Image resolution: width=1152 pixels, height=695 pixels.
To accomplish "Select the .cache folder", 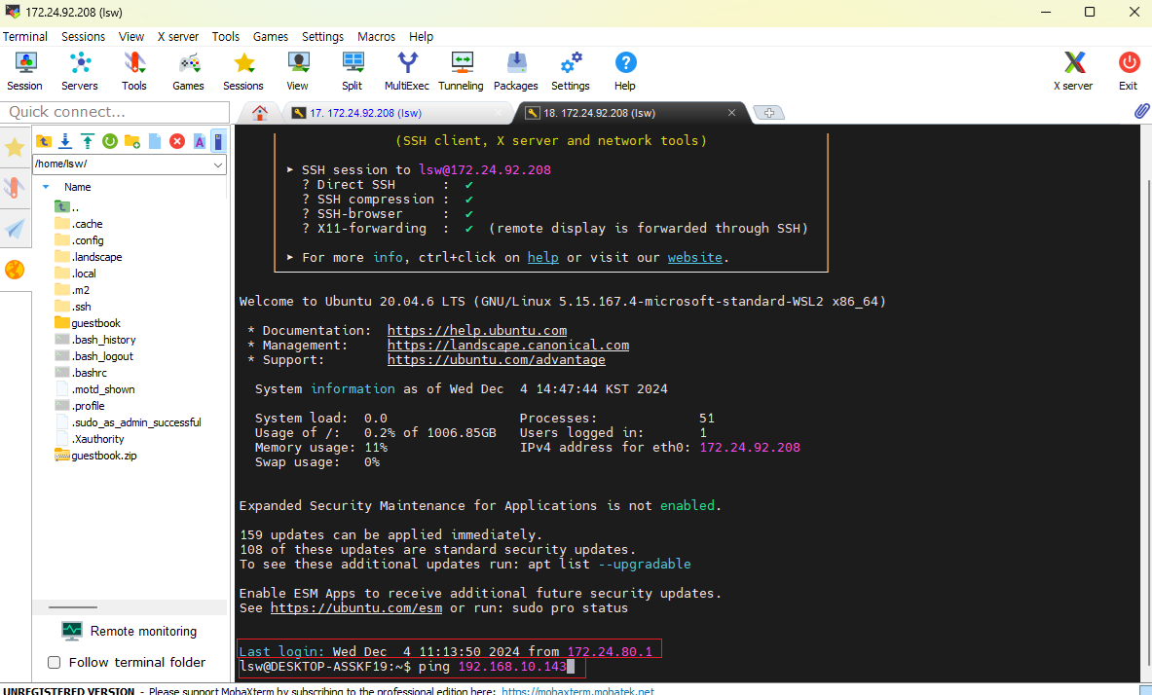I will click(79, 224).
